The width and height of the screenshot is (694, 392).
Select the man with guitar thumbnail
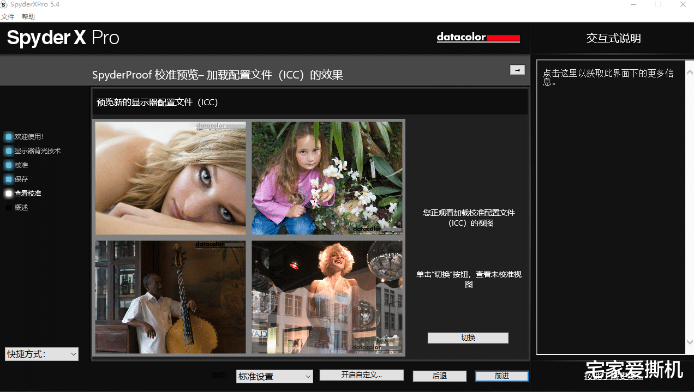(x=171, y=298)
